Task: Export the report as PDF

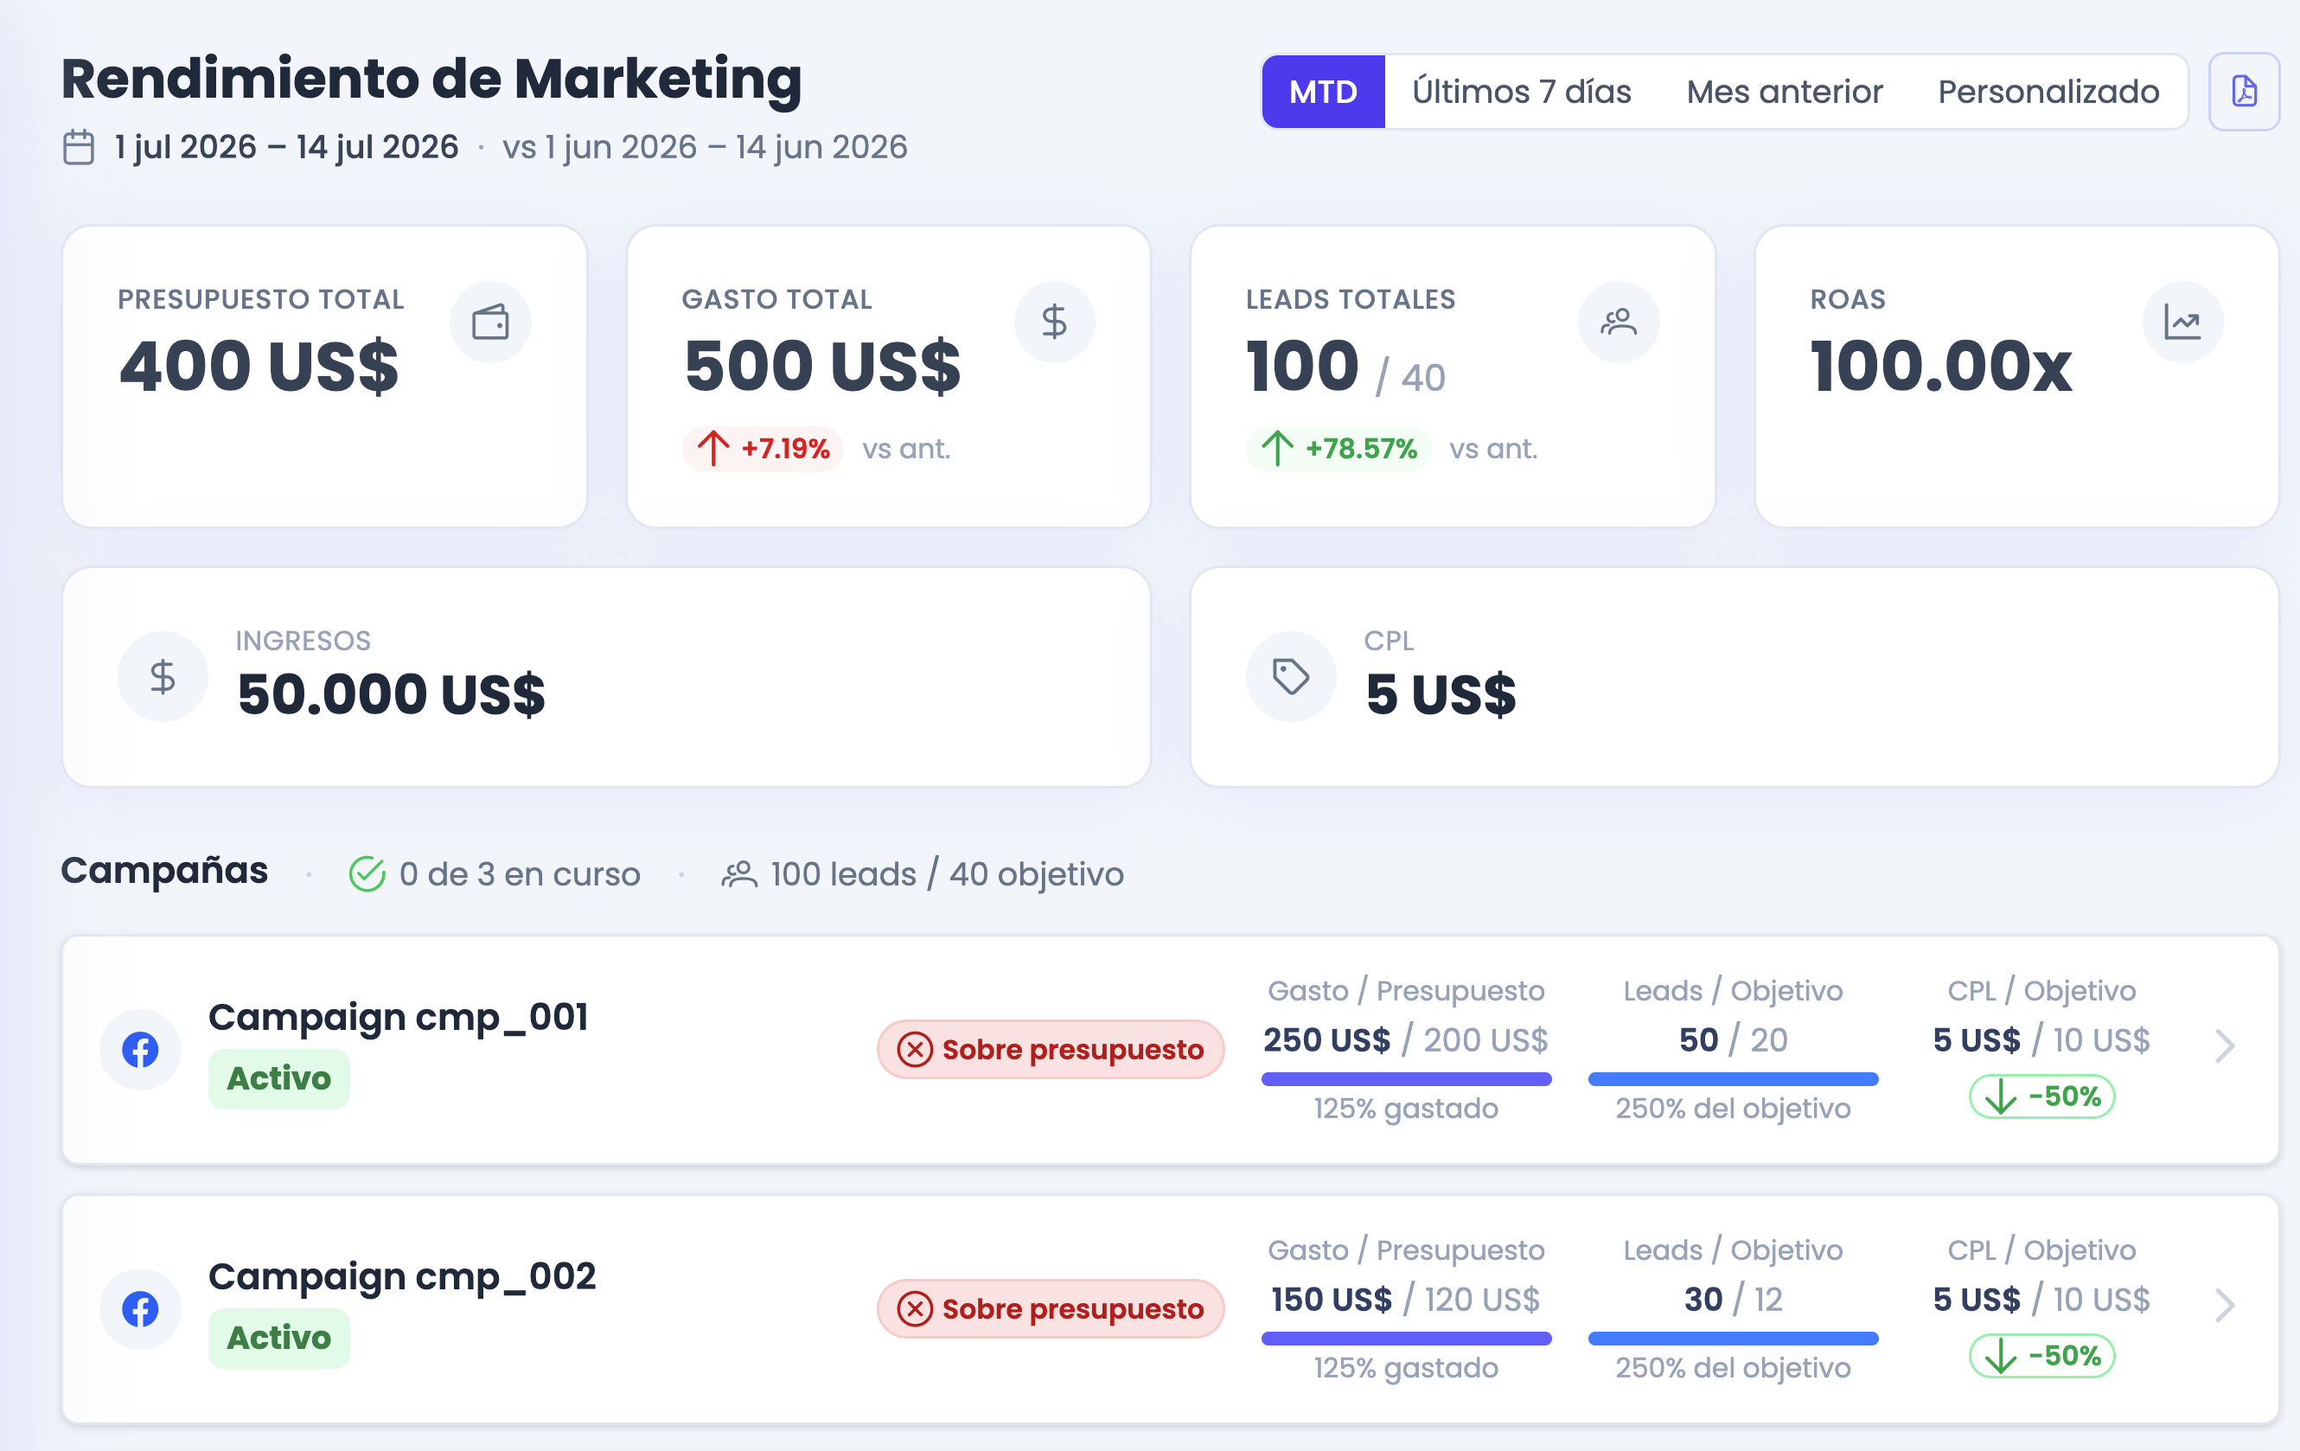Action: pos(2244,92)
